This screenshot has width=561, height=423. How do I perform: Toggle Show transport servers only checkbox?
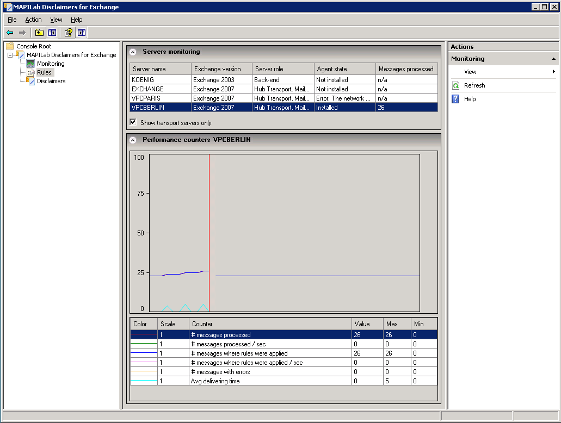(x=133, y=122)
